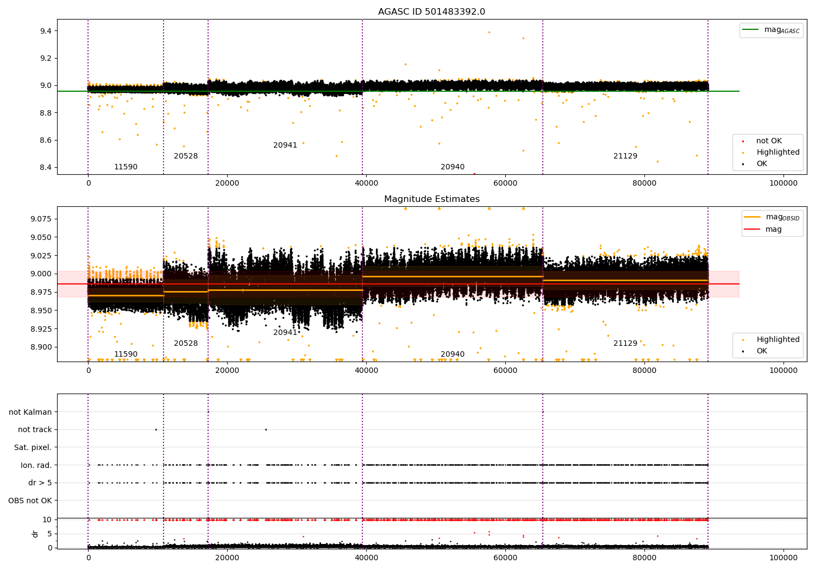Click OBSID label 20940 in the top plot
Screen dimensions: 815x570
453,167
